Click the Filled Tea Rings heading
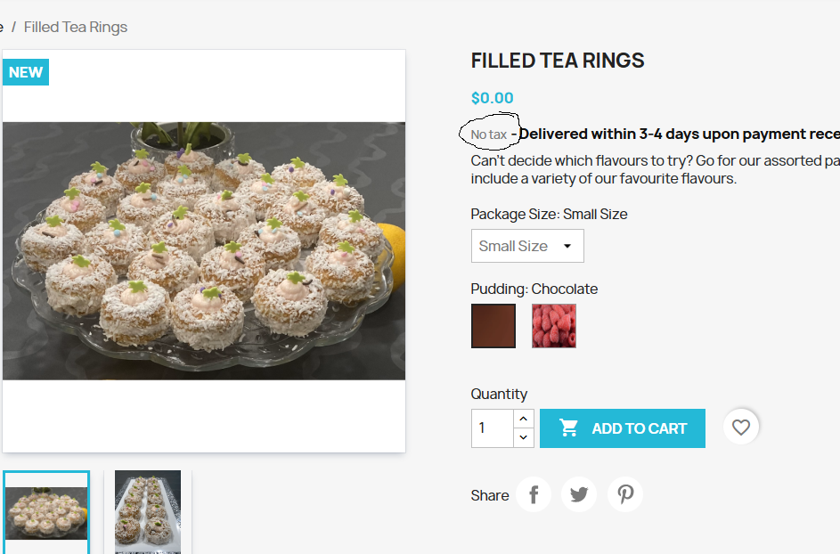 point(558,61)
